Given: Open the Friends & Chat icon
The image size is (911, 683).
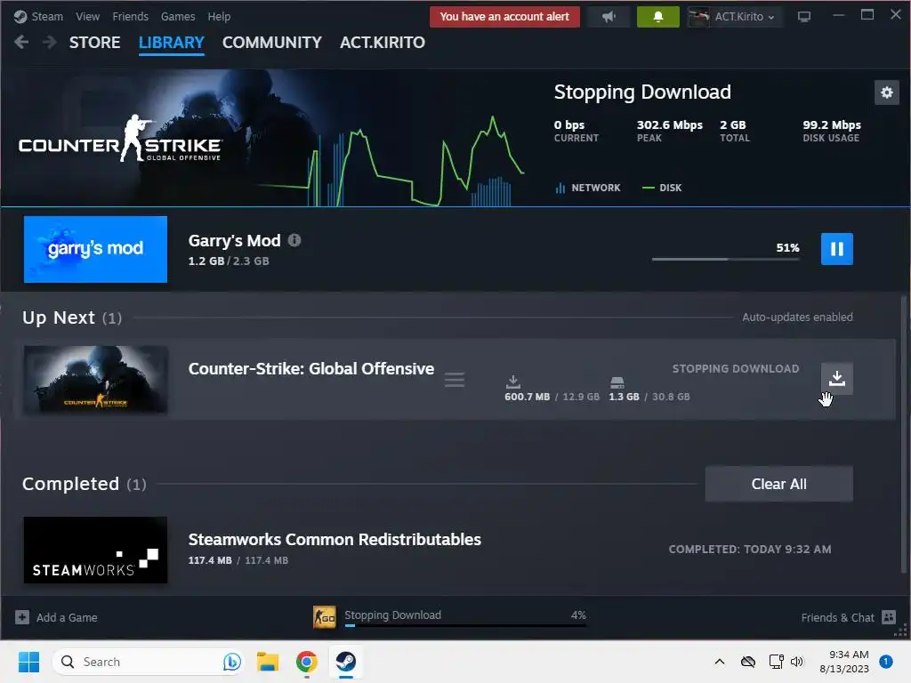Looking at the screenshot, I should click(x=889, y=617).
